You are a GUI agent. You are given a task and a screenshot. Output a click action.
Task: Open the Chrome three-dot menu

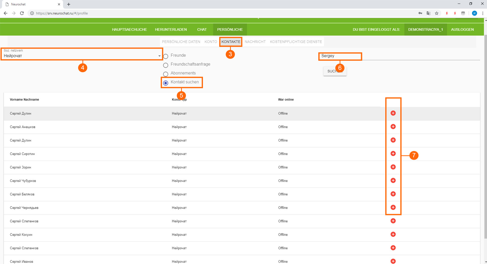click(x=482, y=13)
